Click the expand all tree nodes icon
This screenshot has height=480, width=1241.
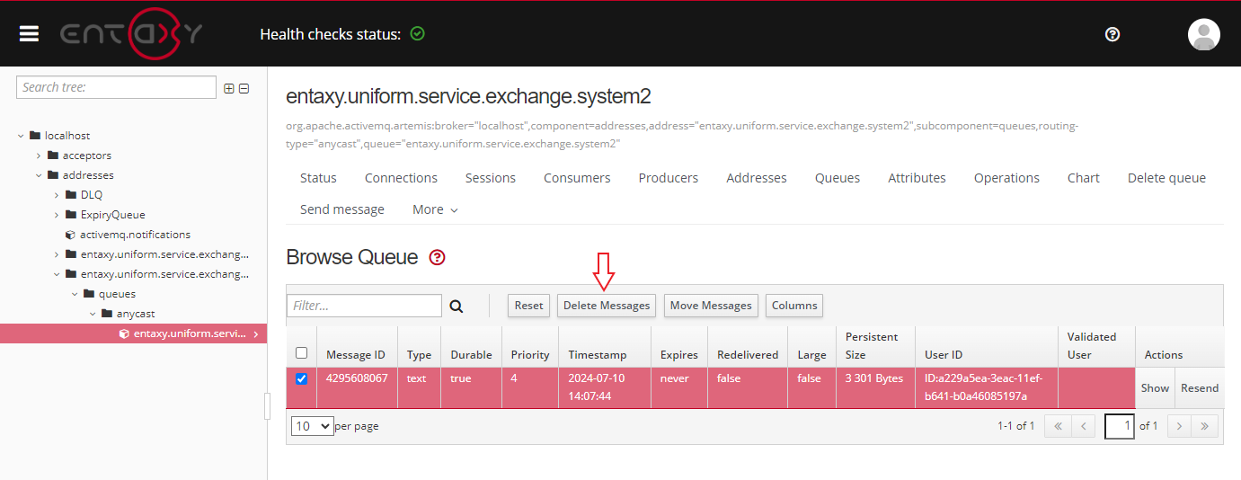point(229,88)
